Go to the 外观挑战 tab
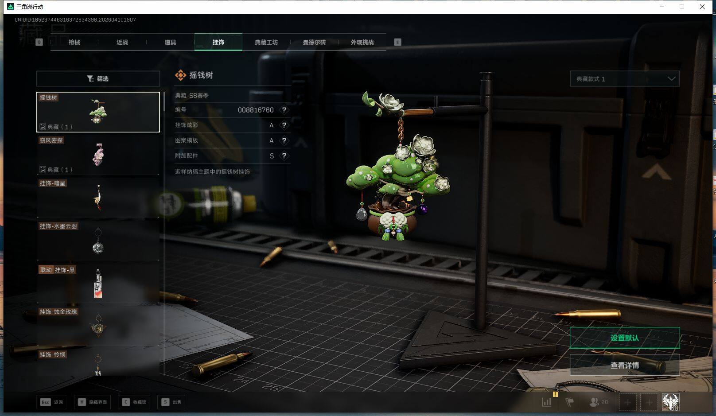 coord(362,43)
